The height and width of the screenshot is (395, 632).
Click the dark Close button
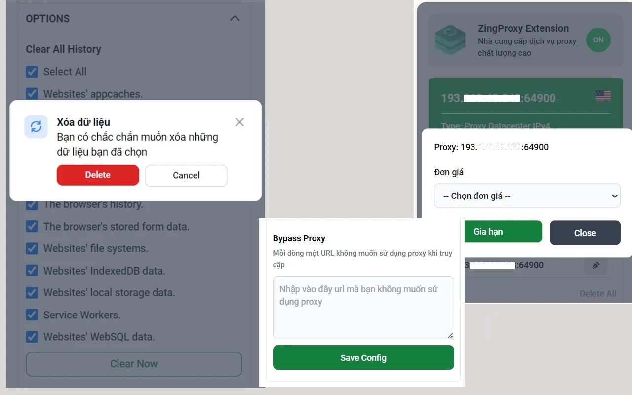click(x=585, y=233)
